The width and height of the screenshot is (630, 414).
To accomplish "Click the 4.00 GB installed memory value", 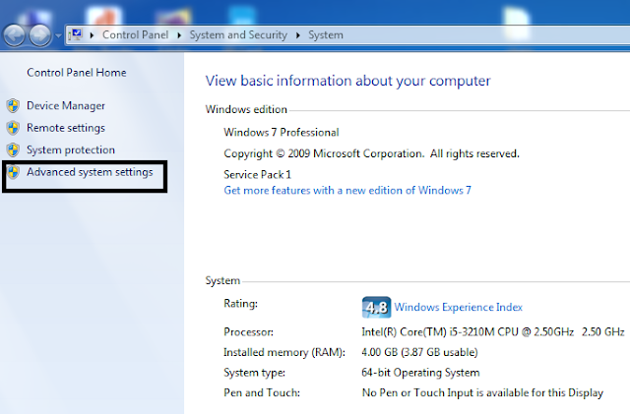I will 420,353.
